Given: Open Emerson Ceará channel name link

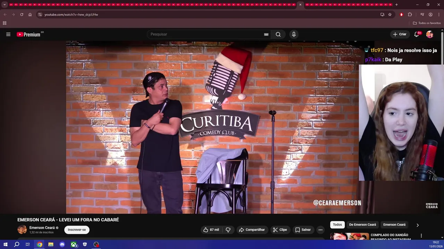Looking at the screenshot, I should (42, 228).
